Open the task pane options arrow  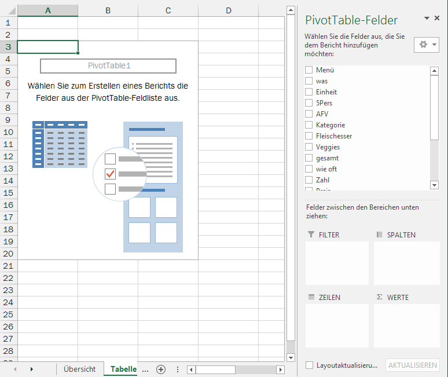(427, 19)
